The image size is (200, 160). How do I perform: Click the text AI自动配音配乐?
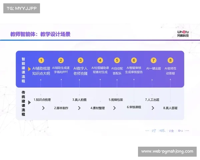pyautogui.click(x=117, y=71)
